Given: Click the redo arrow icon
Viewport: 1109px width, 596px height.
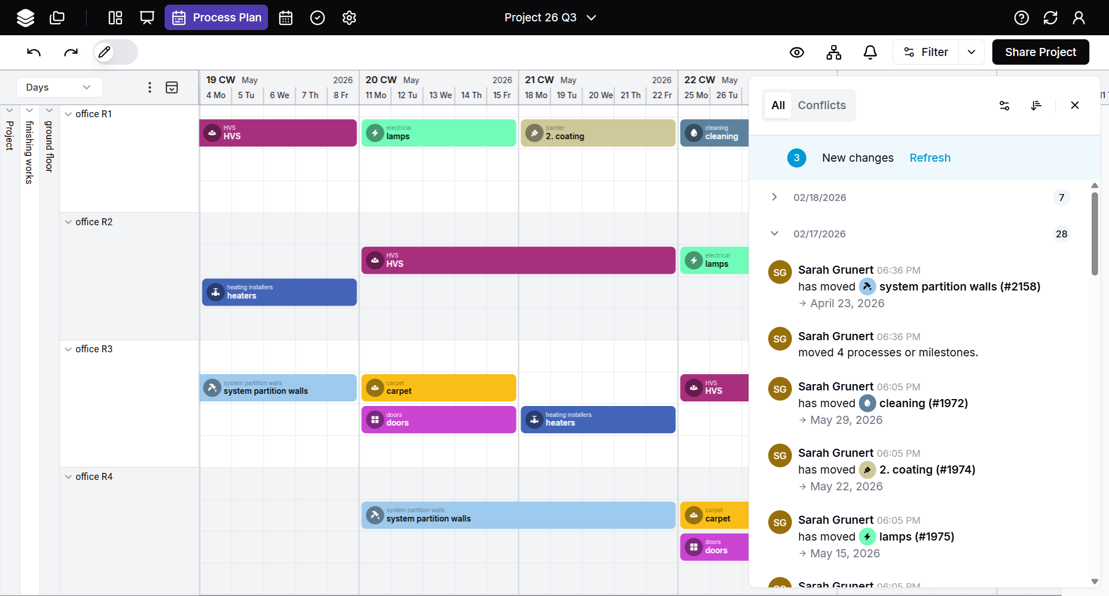Looking at the screenshot, I should (70, 53).
